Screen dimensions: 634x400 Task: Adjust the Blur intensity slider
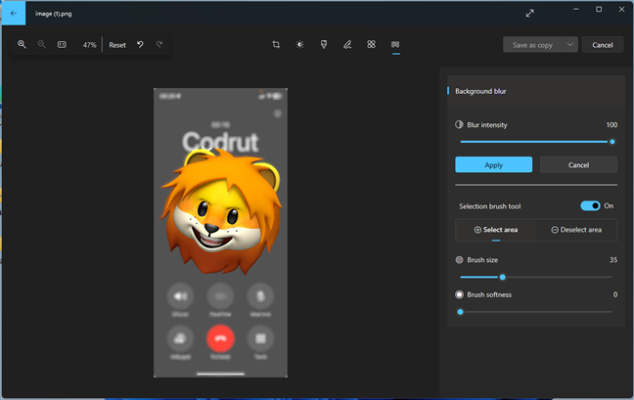536,142
